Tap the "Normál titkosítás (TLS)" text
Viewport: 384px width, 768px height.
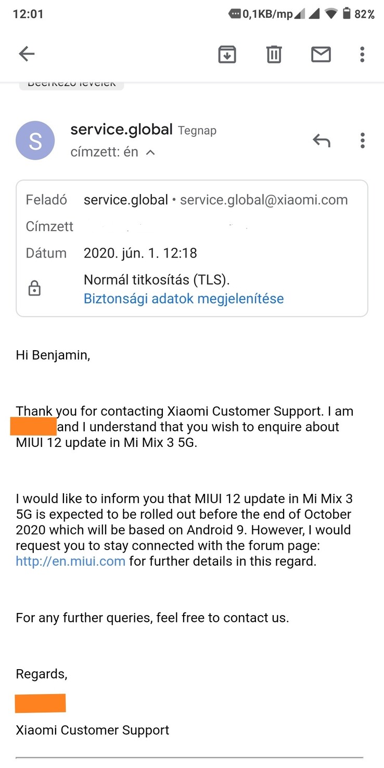pyautogui.click(x=157, y=280)
